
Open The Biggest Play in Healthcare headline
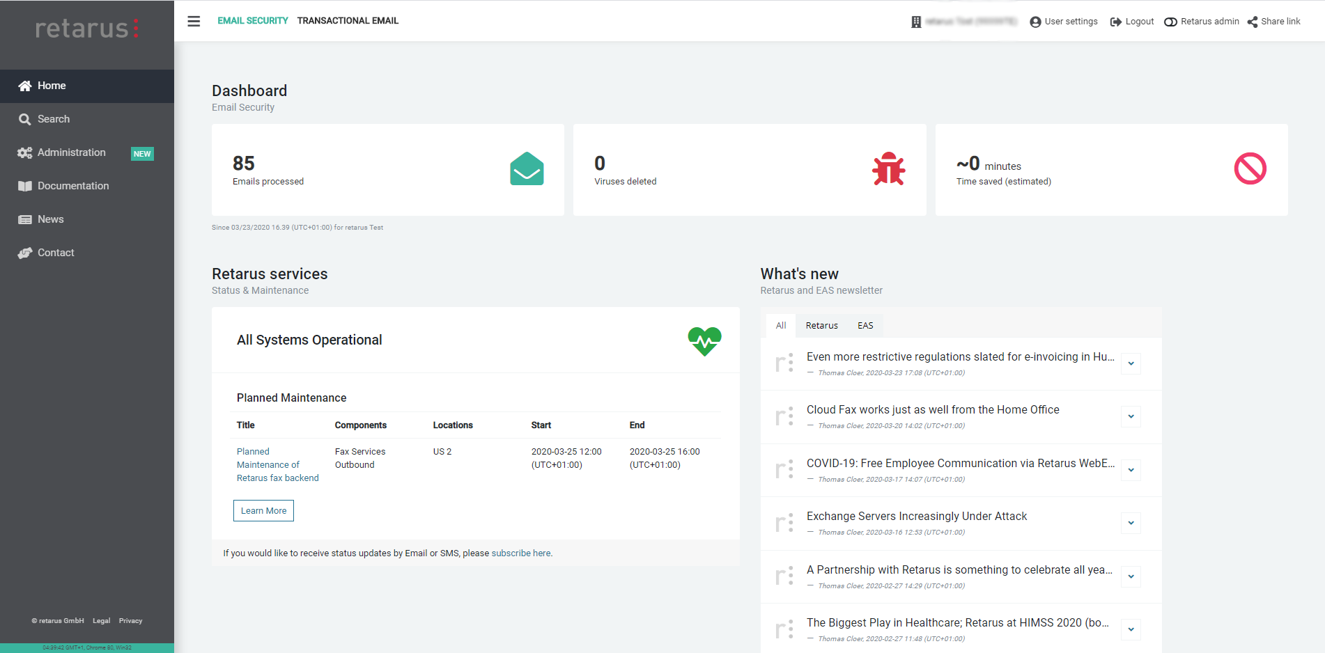958,622
